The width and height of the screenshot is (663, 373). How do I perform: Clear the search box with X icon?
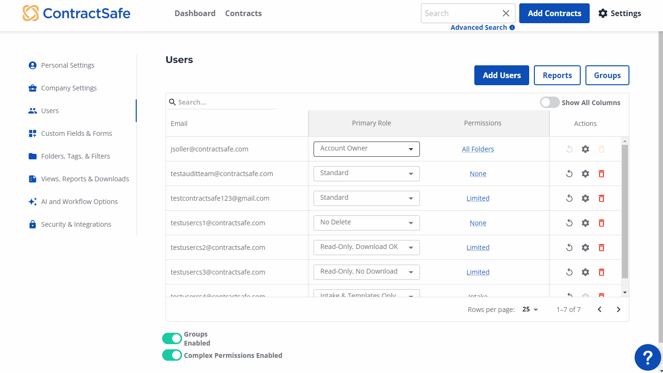pyautogui.click(x=506, y=13)
